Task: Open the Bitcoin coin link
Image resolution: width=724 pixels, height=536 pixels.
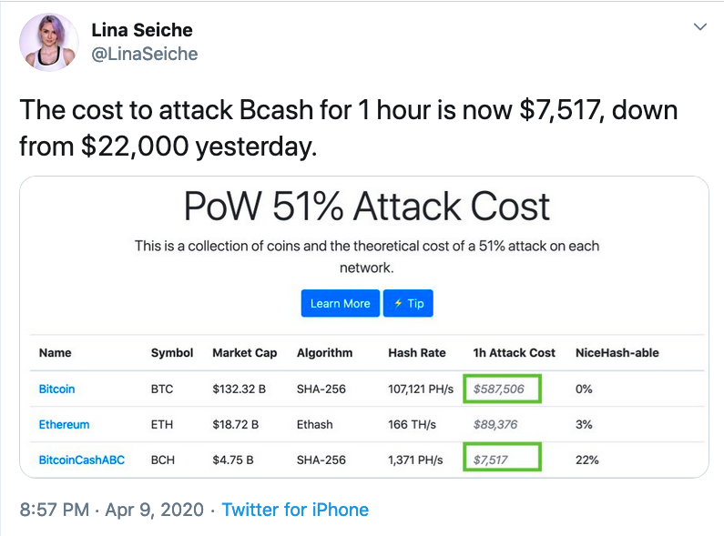Action: click(56, 389)
